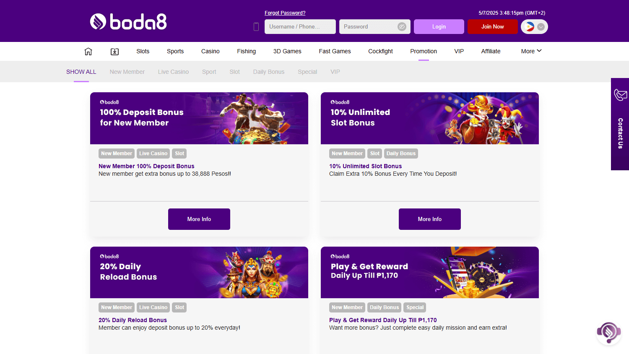629x354 pixels.
Task: Select the Special filter tab
Action: tap(307, 72)
